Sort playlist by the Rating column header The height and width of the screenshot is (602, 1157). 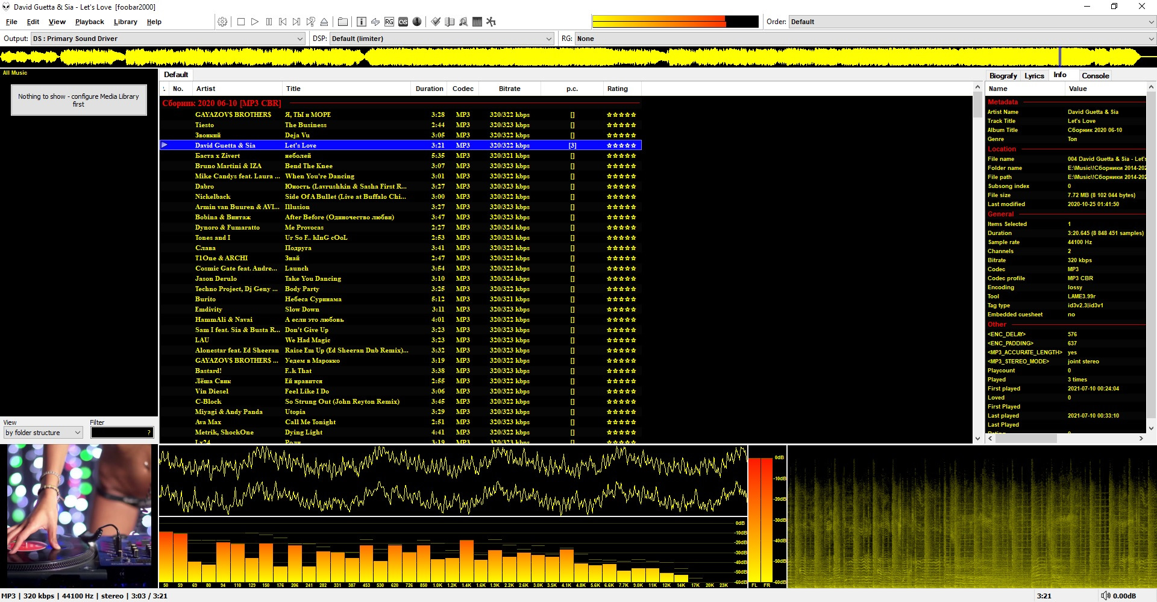tap(622, 89)
